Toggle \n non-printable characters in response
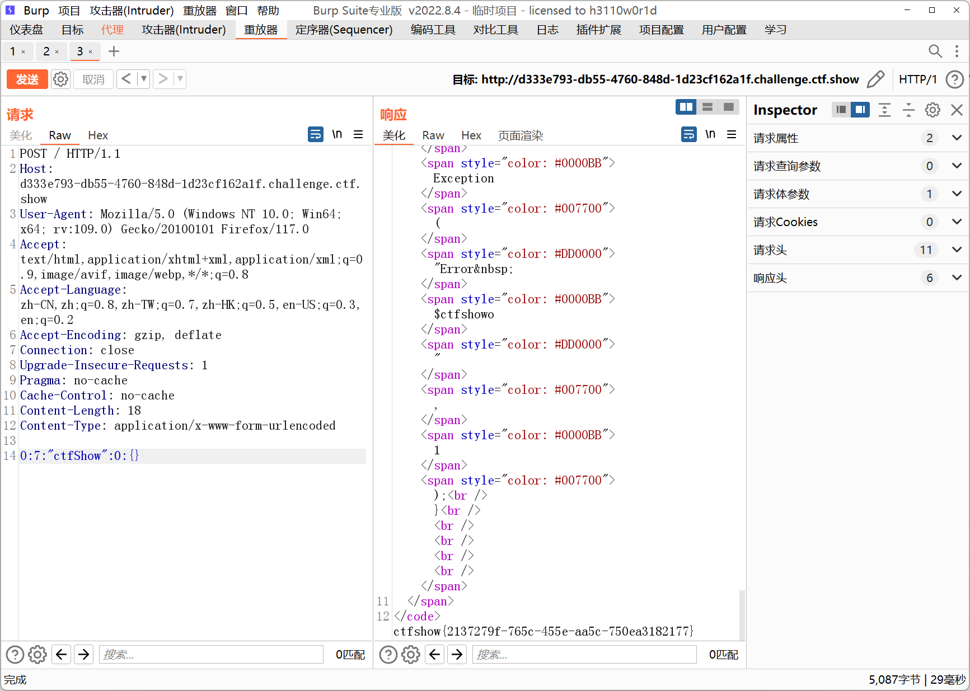The image size is (970, 691). 710,134
